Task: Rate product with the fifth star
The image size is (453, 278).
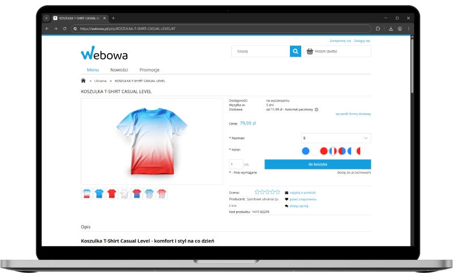Action: (277, 192)
